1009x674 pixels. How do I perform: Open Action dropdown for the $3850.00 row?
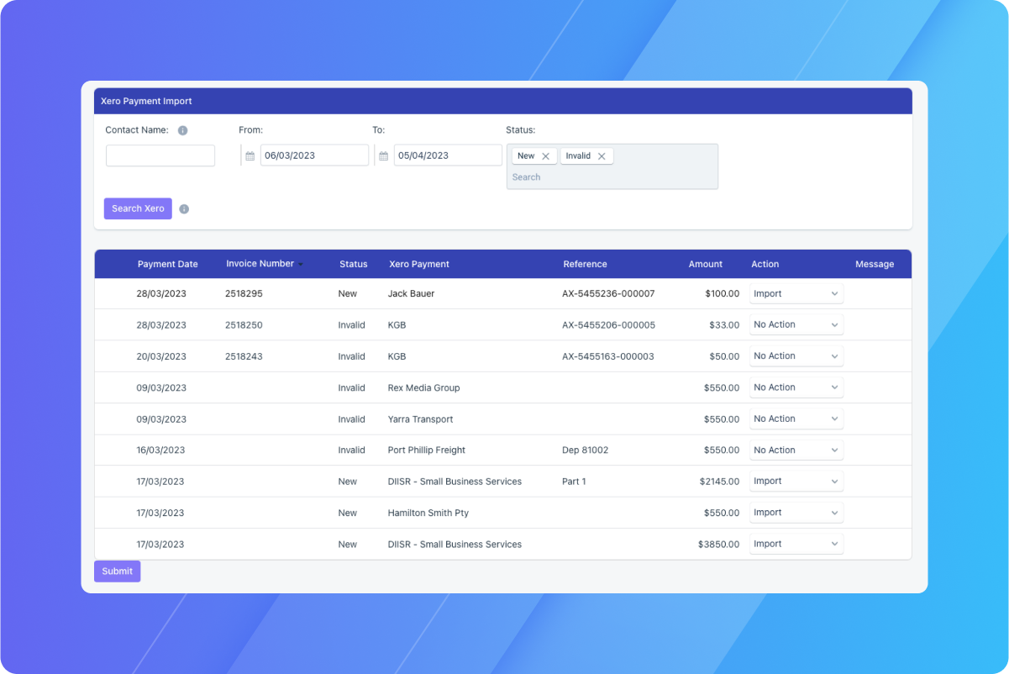(x=796, y=544)
